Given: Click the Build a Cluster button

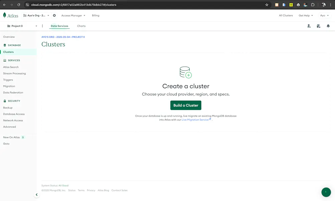Looking at the screenshot, I should coord(186,105).
